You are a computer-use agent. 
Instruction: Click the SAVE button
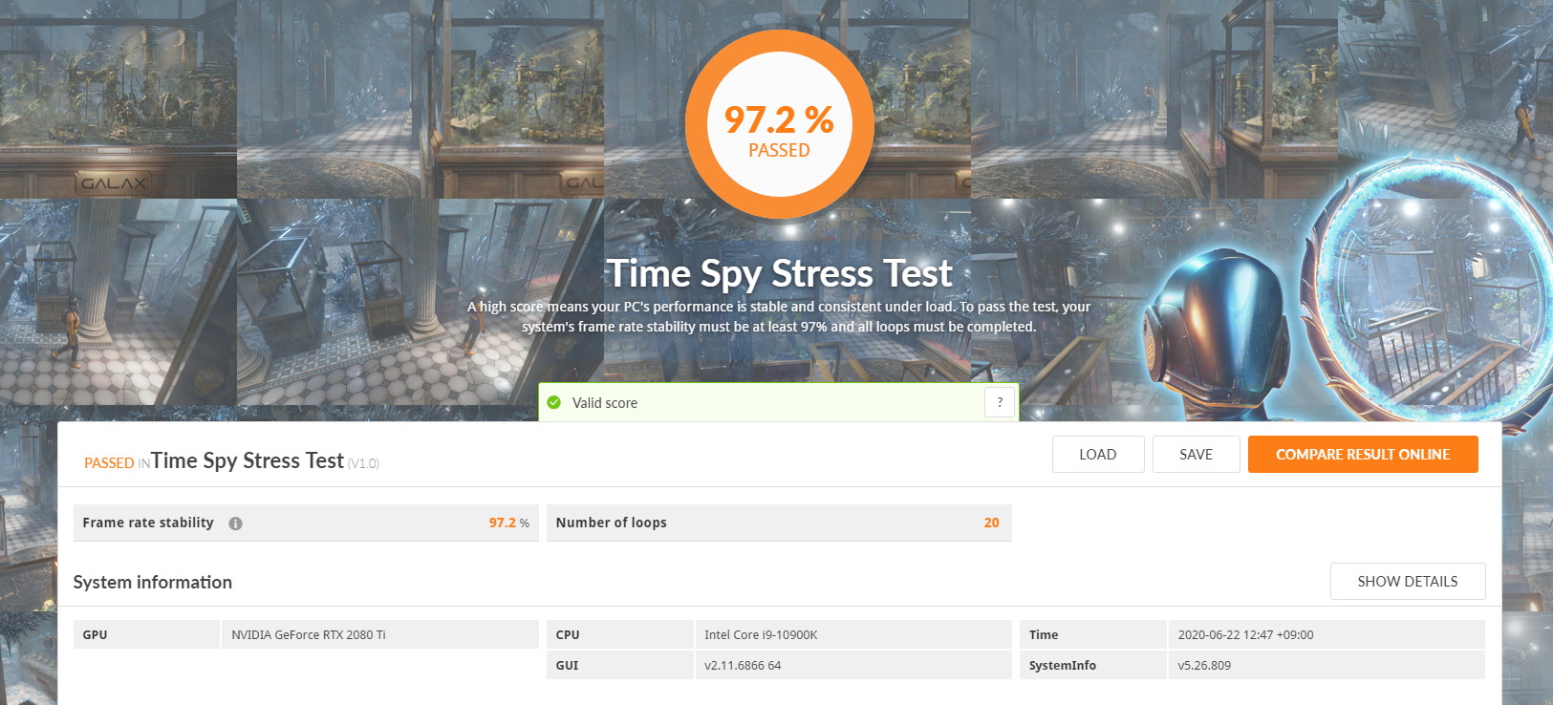[x=1196, y=455]
